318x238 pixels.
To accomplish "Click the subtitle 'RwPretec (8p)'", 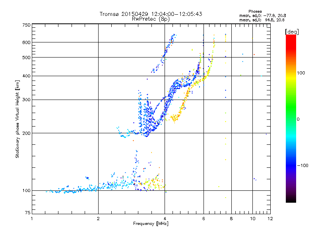I will click(x=151, y=19).
